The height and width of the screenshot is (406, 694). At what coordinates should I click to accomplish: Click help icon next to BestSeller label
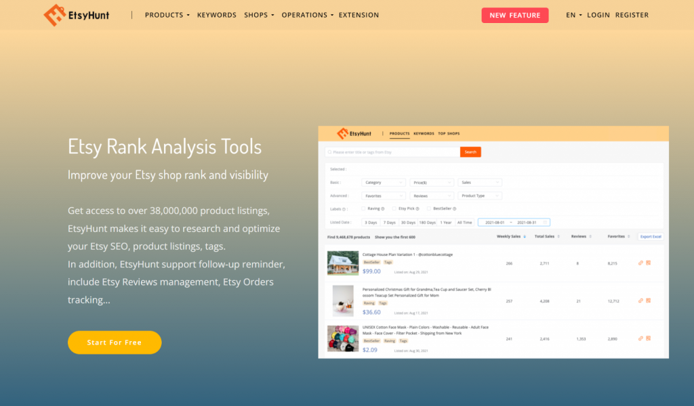453,209
